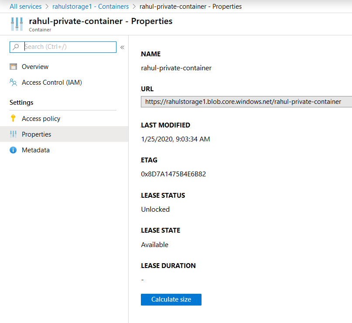Click the Properties sliders icon in sidebar
352x323 pixels.
pyautogui.click(x=13, y=134)
